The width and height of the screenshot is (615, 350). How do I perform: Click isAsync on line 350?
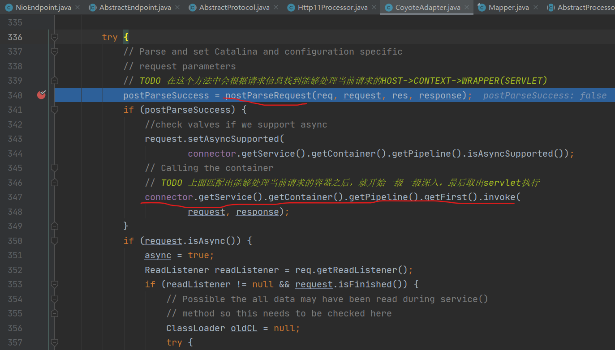pos(206,241)
